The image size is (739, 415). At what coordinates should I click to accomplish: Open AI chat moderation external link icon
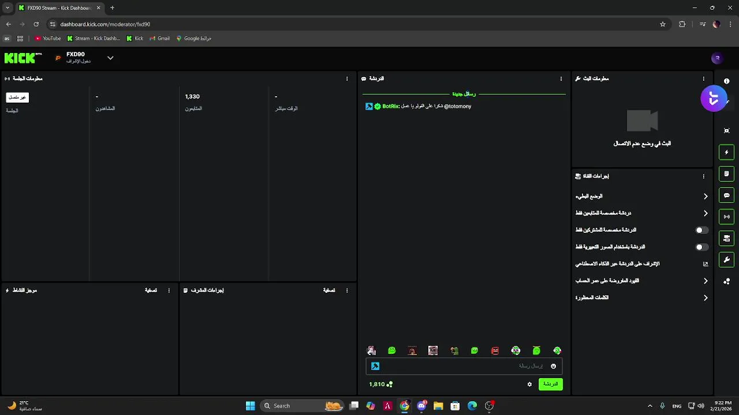706,264
